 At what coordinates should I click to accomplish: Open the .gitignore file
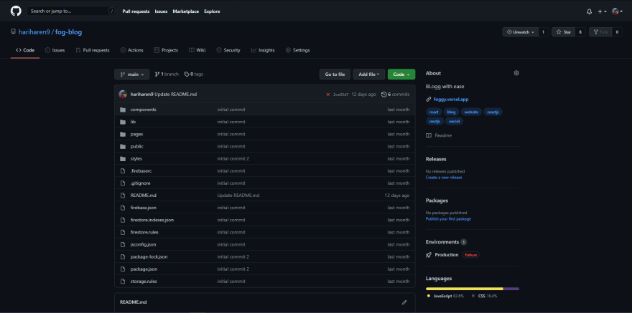click(139, 183)
